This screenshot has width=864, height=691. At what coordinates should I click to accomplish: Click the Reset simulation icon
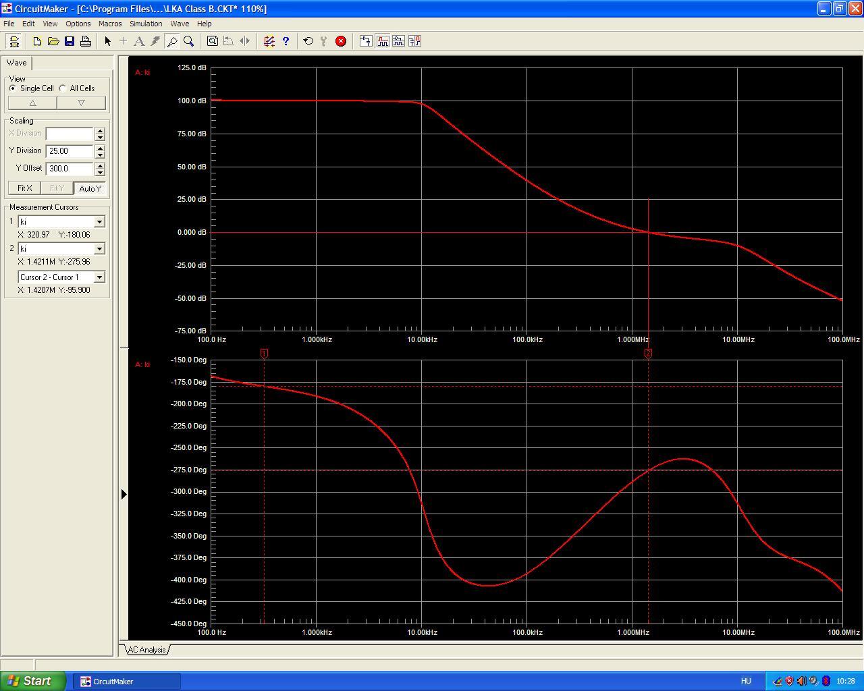(308, 41)
